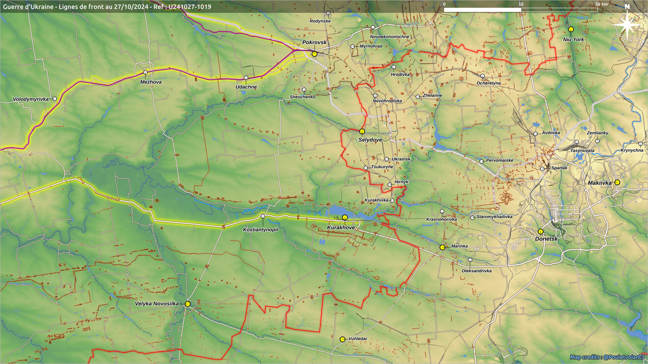Image resolution: width=648 pixels, height=364 pixels.
Task: Click the Kostiantynopil white town marker
Action: tap(263, 216)
